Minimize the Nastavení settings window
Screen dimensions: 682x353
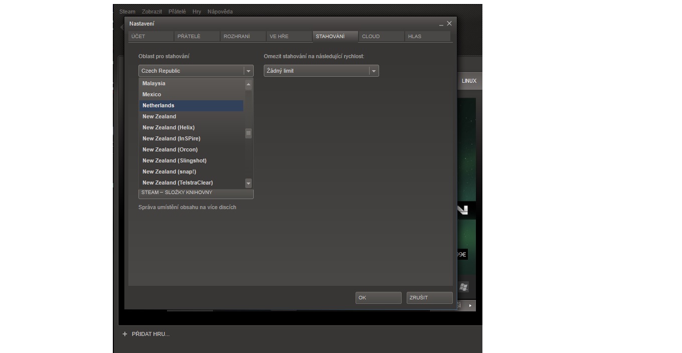tap(441, 24)
